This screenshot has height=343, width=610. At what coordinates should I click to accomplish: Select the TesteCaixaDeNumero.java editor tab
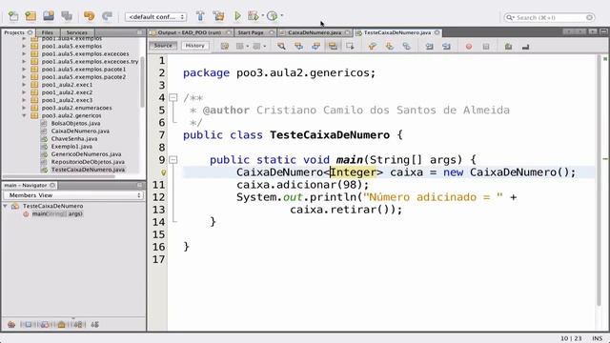tap(397, 32)
